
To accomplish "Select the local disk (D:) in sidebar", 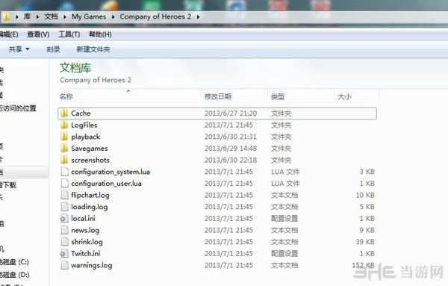I will [x=14, y=275].
